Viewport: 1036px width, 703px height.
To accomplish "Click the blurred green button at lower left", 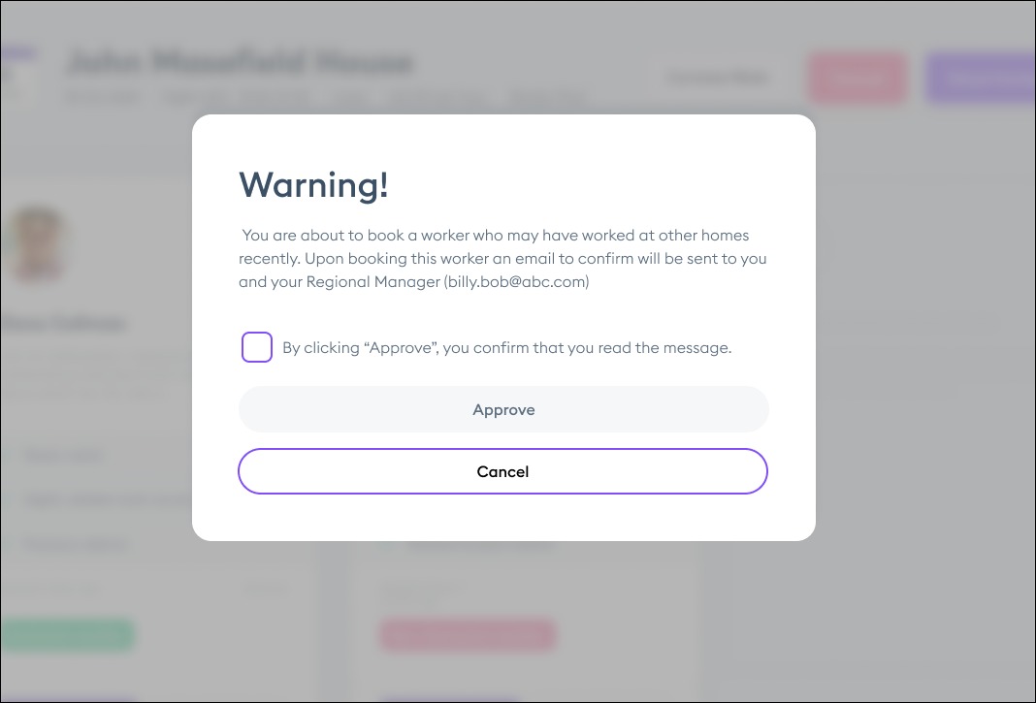I will coord(66,636).
